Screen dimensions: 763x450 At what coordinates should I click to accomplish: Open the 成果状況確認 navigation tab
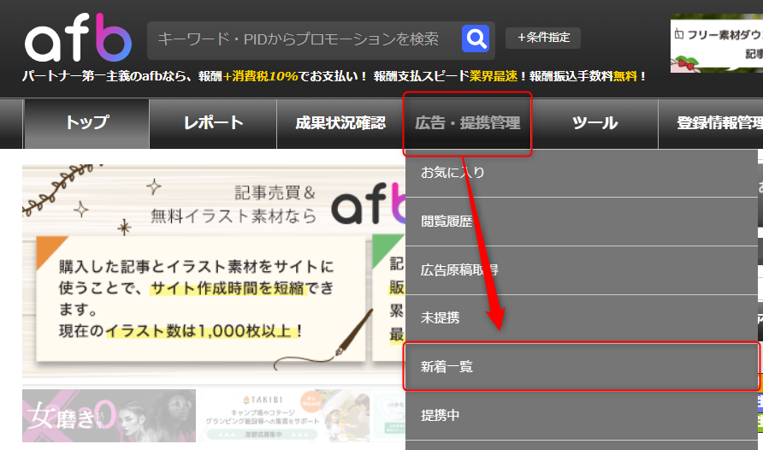pyautogui.click(x=340, y=123)
